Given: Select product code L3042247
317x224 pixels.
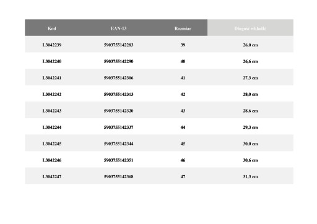Looking at the screenshot, I should coord(52,176).
